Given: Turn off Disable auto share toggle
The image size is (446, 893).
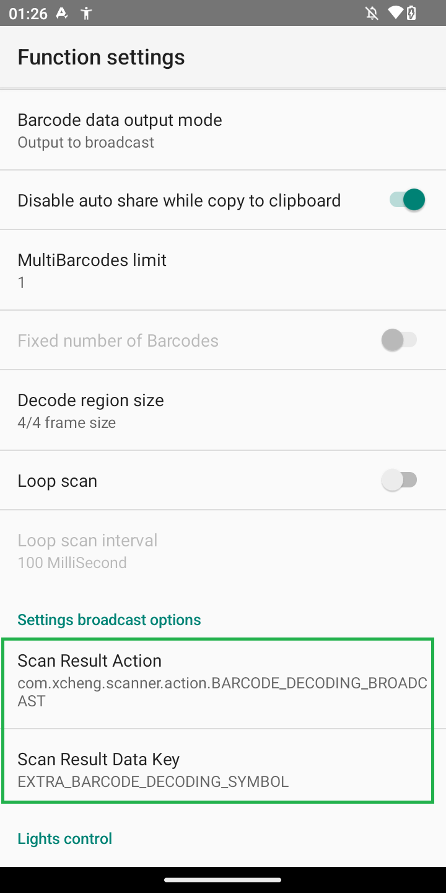Looking at the screenshot, I should click(x=407, y=200).
